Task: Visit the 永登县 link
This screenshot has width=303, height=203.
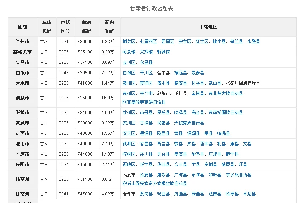Action: pyautogui.click(x=254, y=42)
